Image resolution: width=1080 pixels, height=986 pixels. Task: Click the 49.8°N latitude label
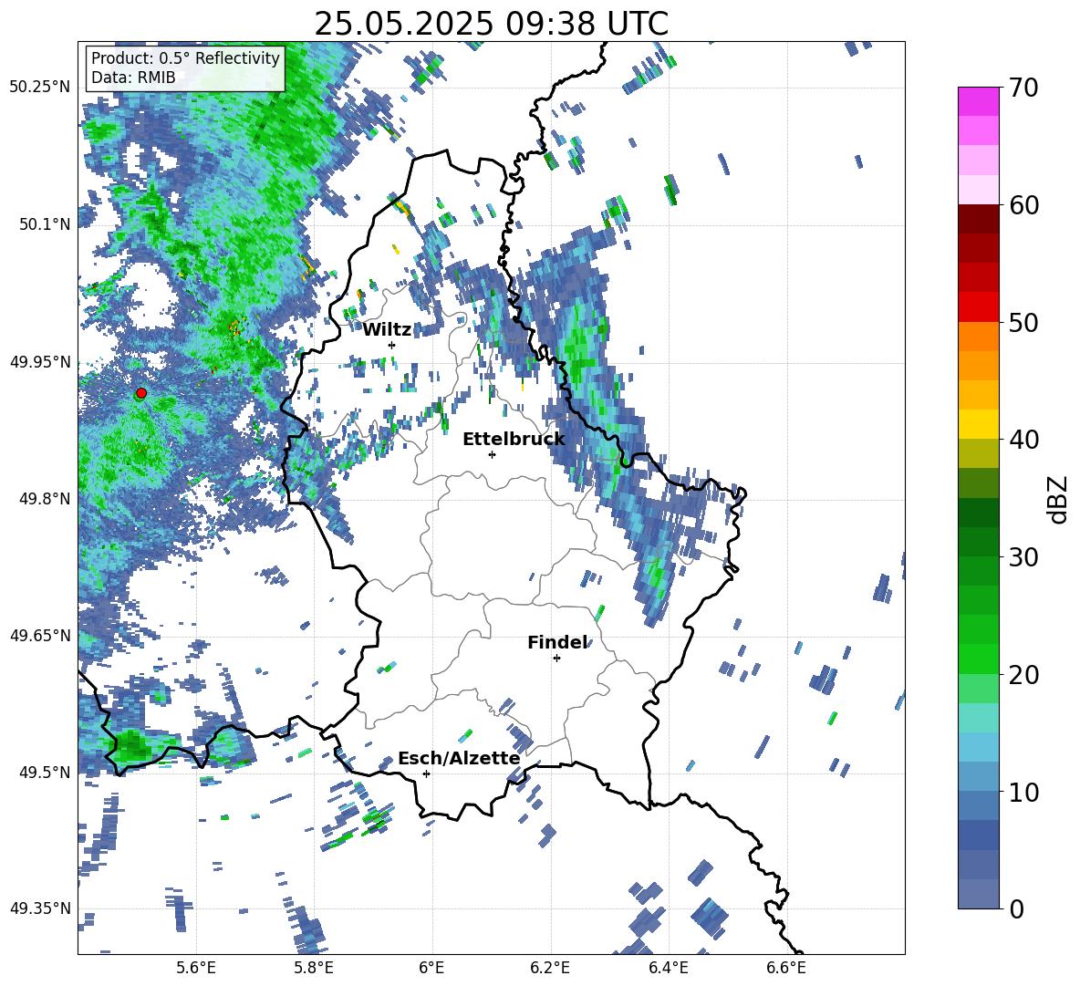pyautogui.click(x=44, y=499)
